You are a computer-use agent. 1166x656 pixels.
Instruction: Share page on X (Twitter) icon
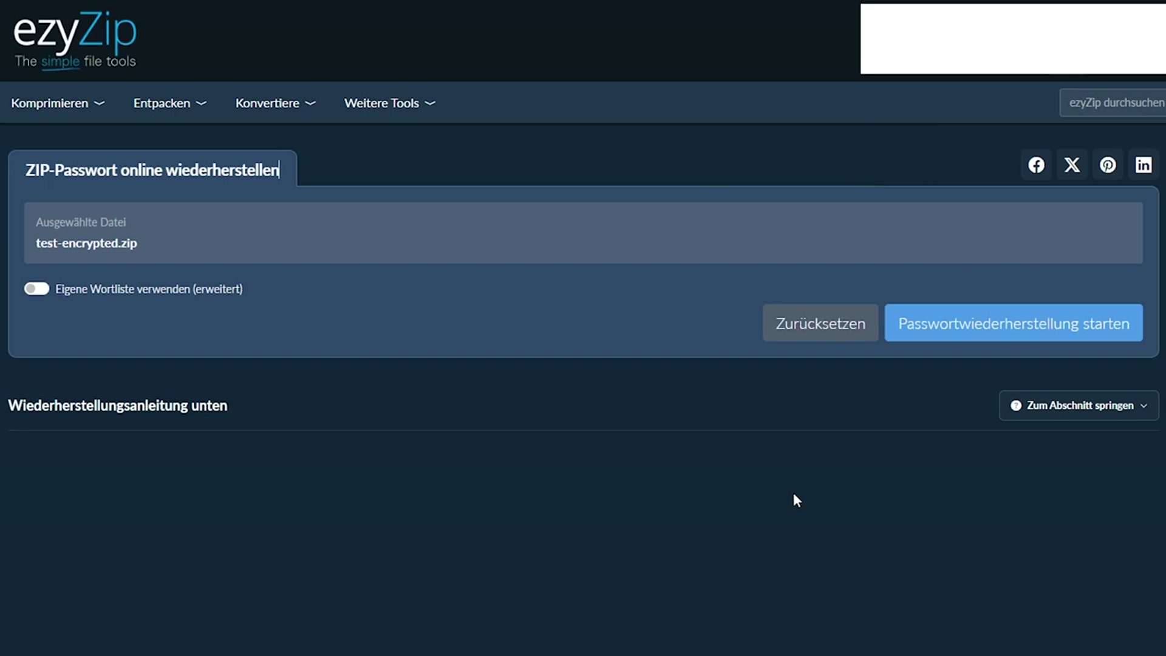tap(1072, 165)
